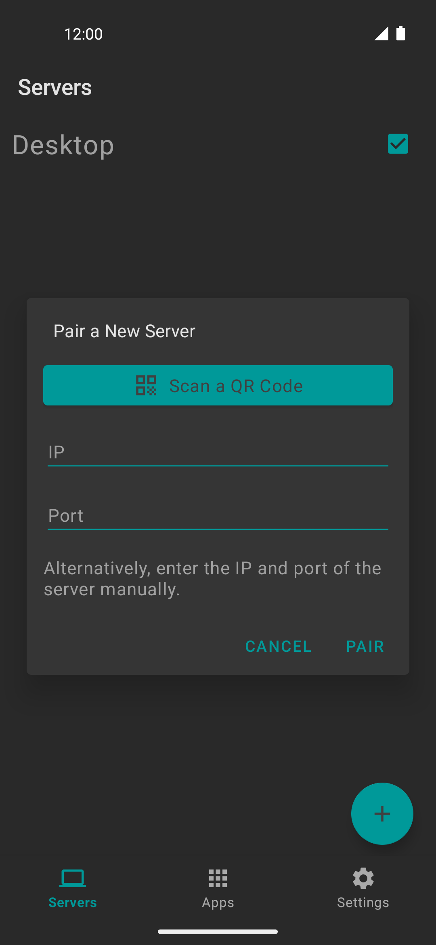Tap the battery status icon
Image resolution: width=436 pixels, height=945 pixels.
(x=400, y=34)
